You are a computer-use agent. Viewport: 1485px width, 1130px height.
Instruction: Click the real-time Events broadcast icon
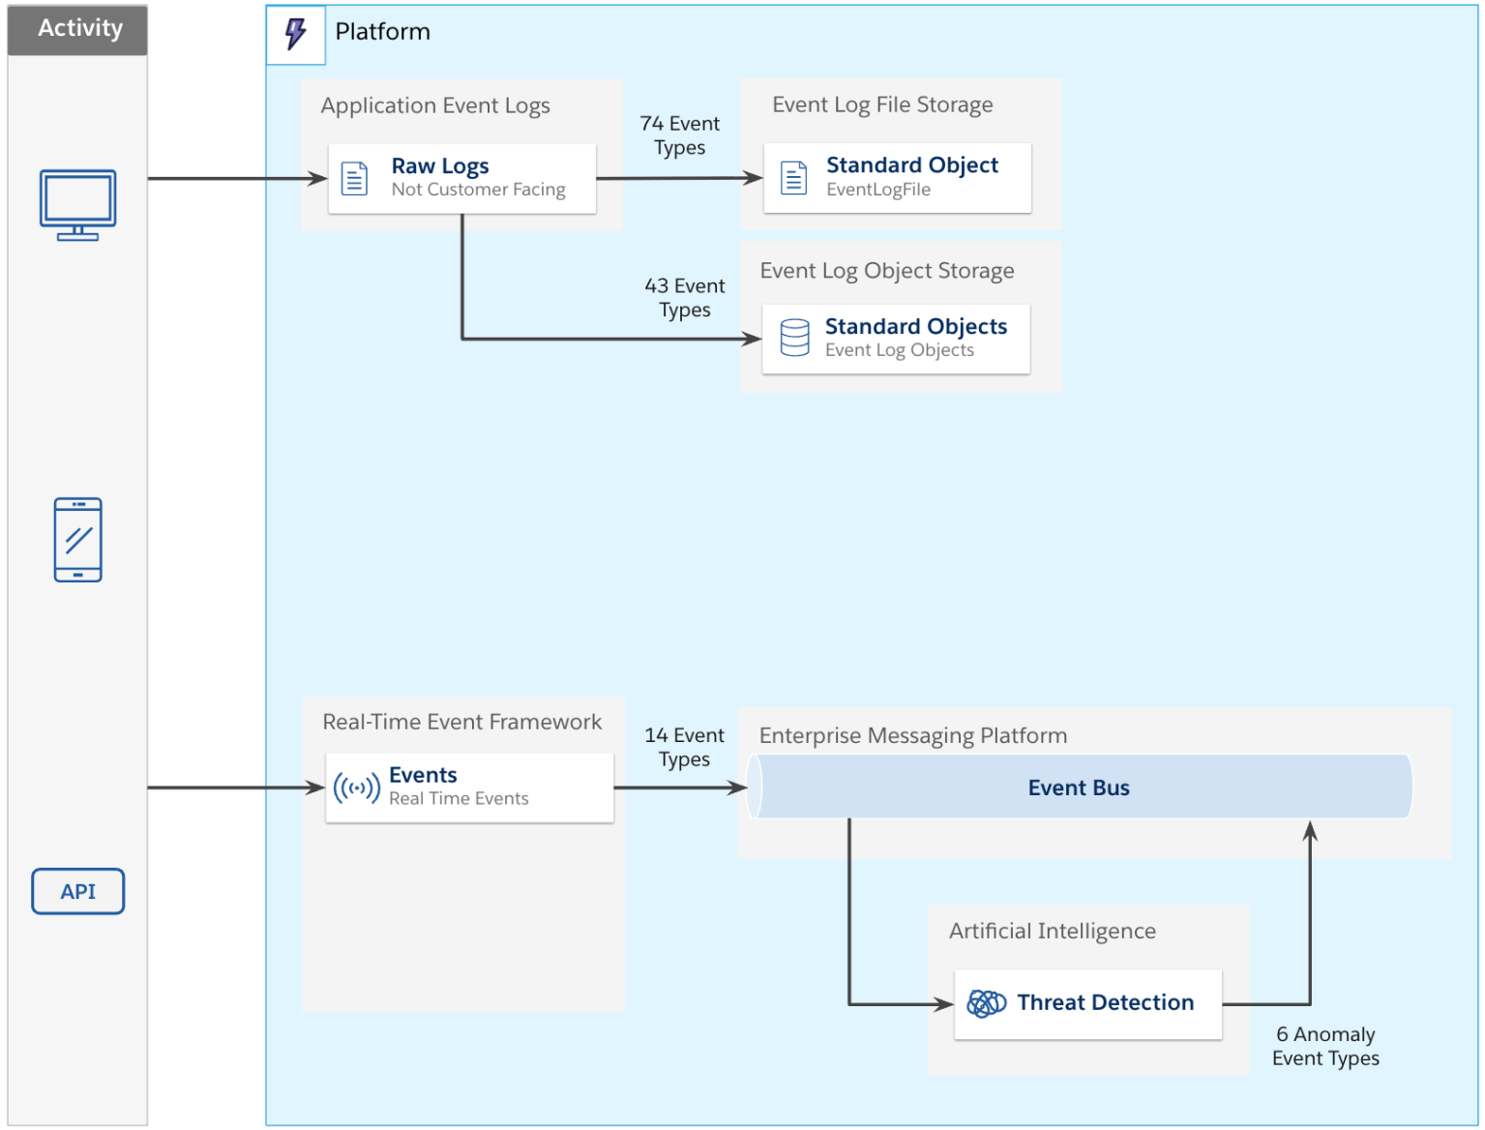coord(355,787)
